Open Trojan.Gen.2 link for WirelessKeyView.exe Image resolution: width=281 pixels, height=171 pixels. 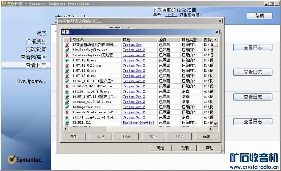pyautogui.click(x=134, y=50)
